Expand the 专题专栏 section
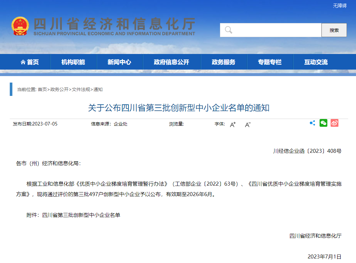356x263 pixels. tap(270, 62)
